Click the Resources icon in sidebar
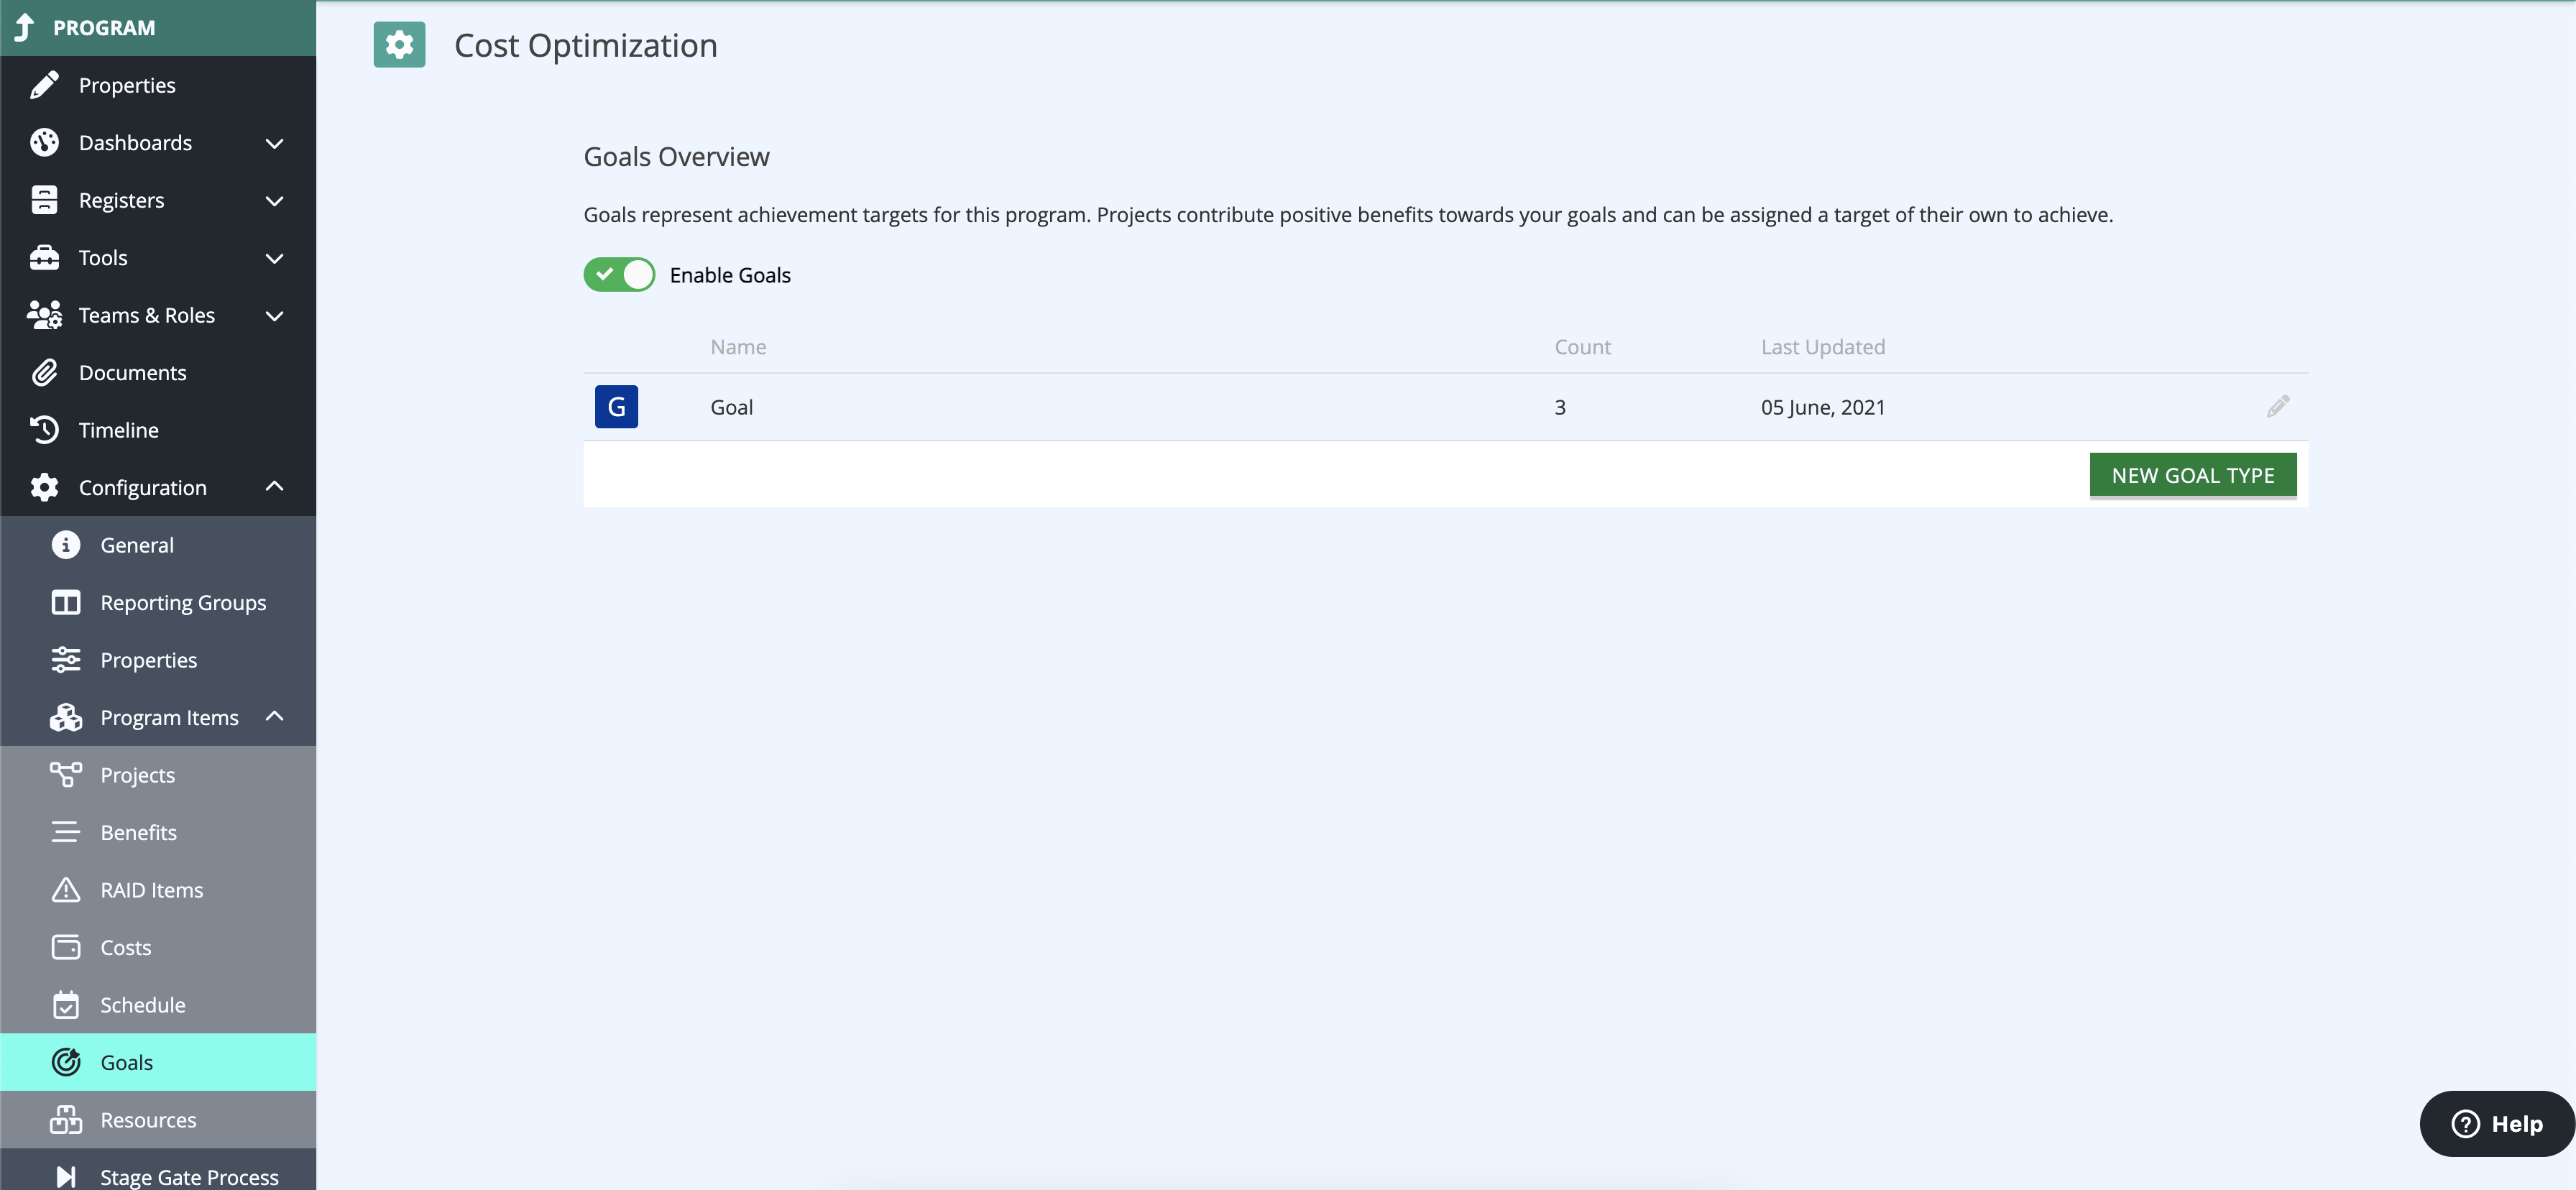 pos(66,1120)
